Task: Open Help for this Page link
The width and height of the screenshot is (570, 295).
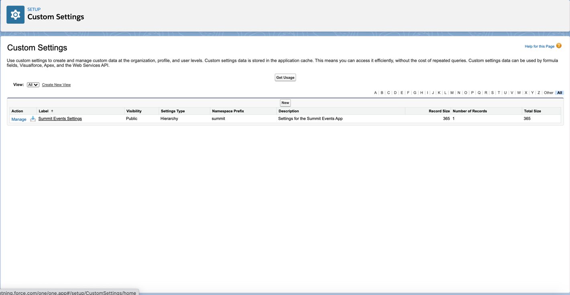Action: click(539, 46)
